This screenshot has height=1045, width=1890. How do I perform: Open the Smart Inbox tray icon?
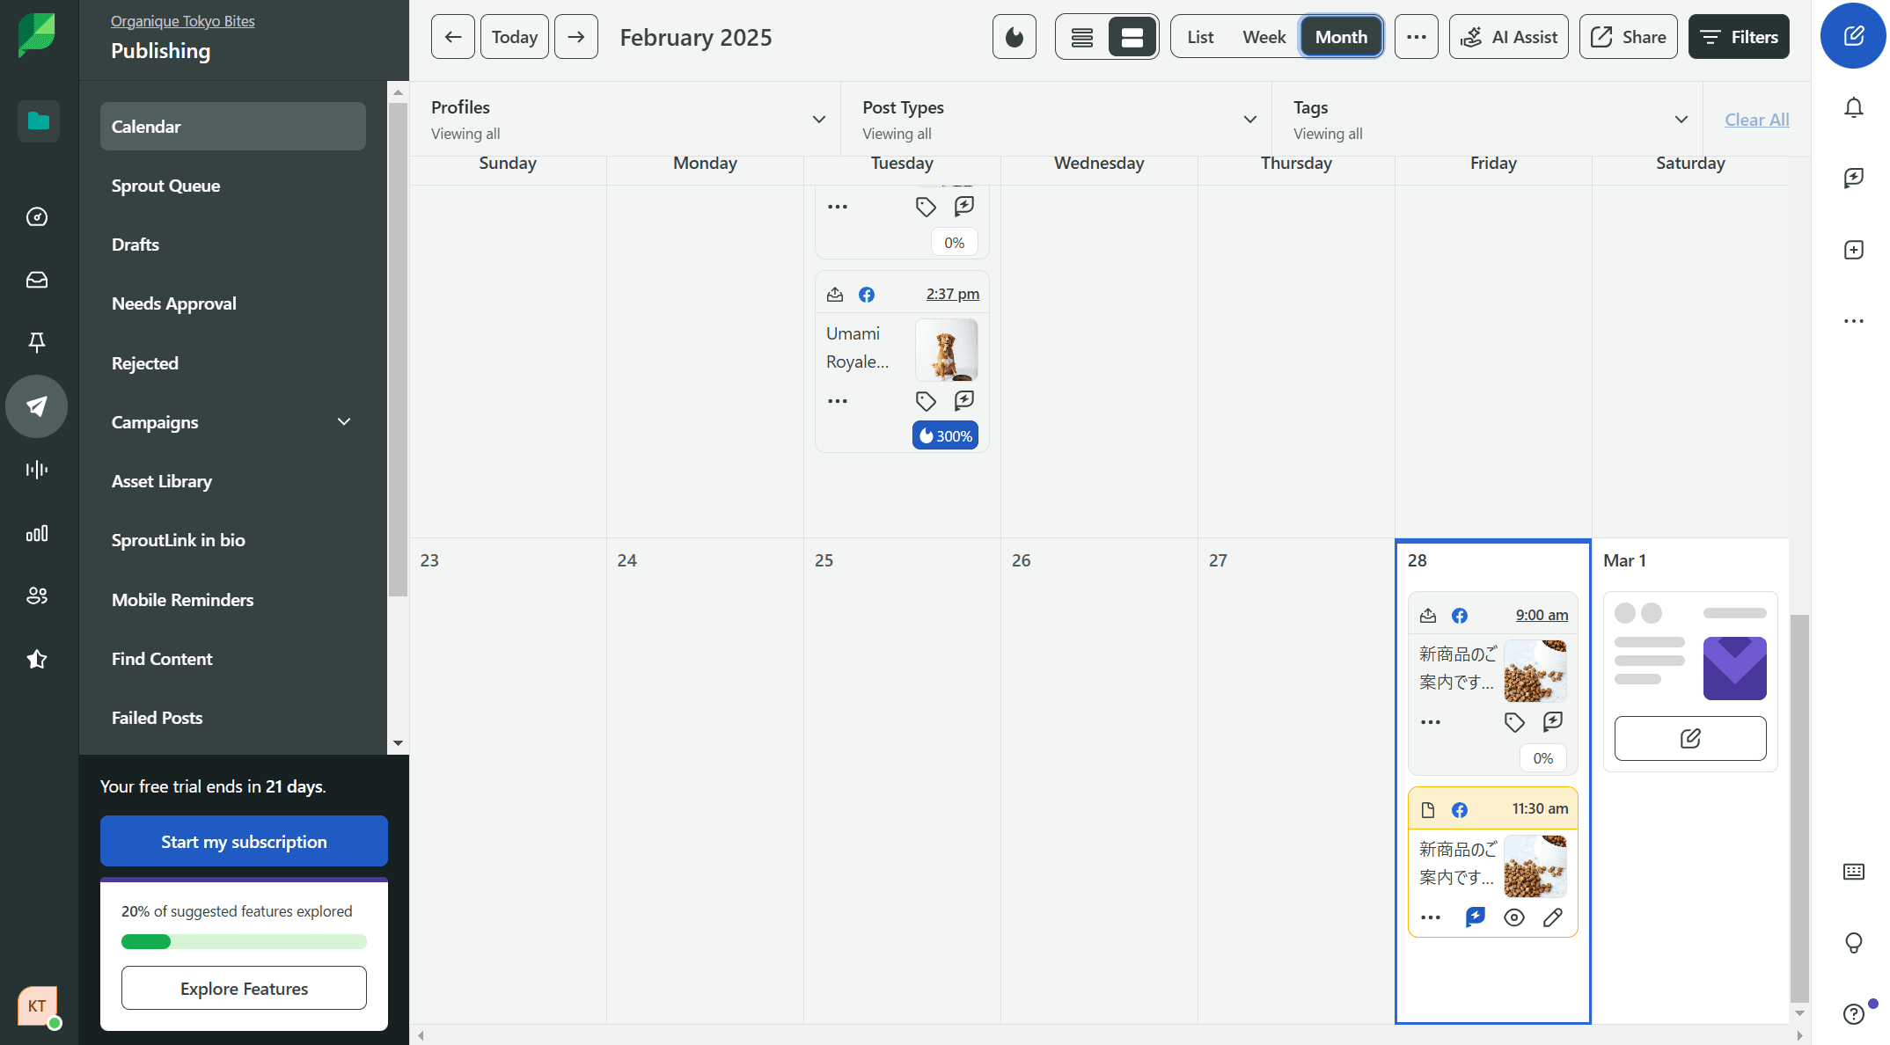pyautogui.click(x=37, y=280)
